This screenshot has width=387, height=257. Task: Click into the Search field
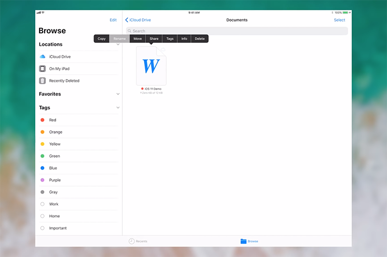click(237, 31)
